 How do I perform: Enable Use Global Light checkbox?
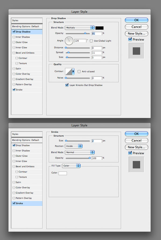coord(91,41)
